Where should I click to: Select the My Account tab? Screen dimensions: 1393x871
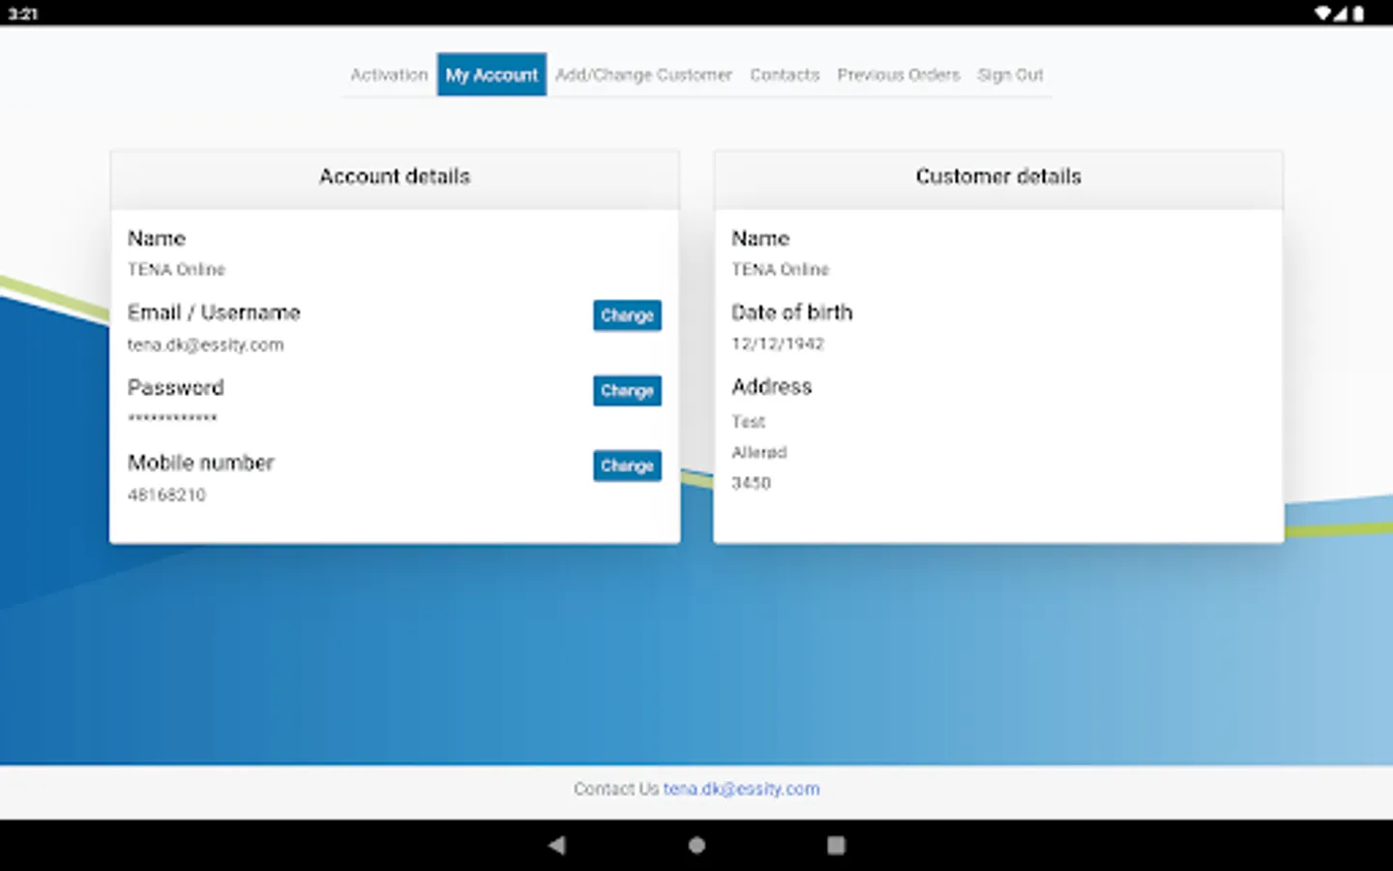(x=491, y=75)
